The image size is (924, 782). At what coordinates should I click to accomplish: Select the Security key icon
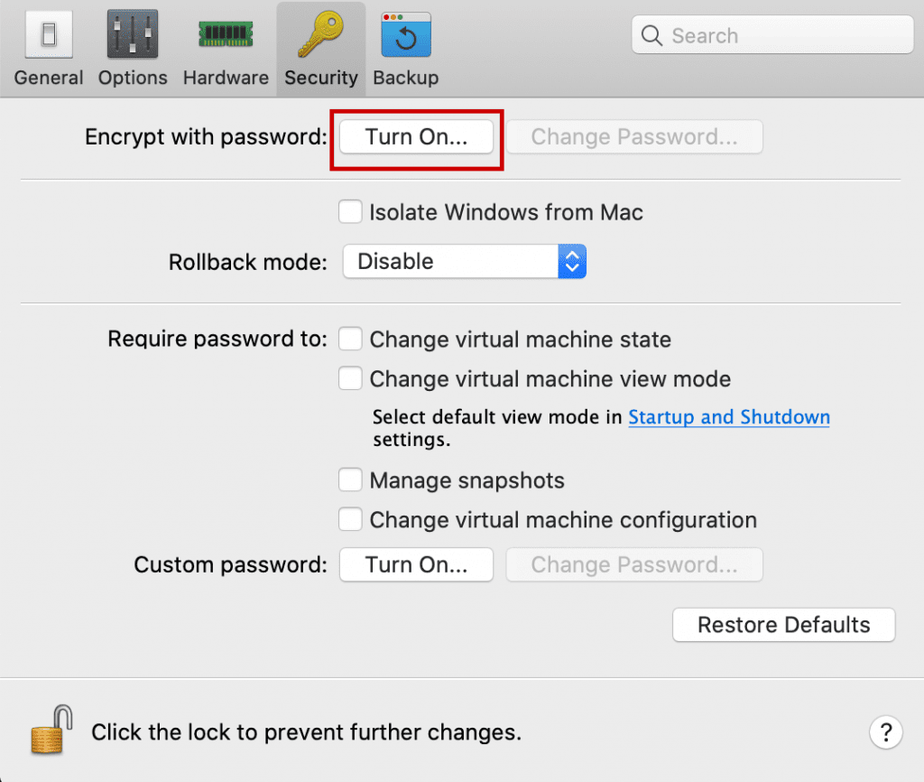point(321,35)
